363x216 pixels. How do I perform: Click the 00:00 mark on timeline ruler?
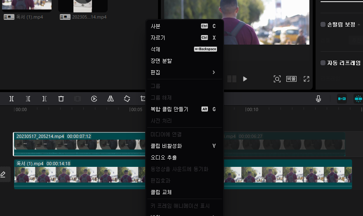21,109
